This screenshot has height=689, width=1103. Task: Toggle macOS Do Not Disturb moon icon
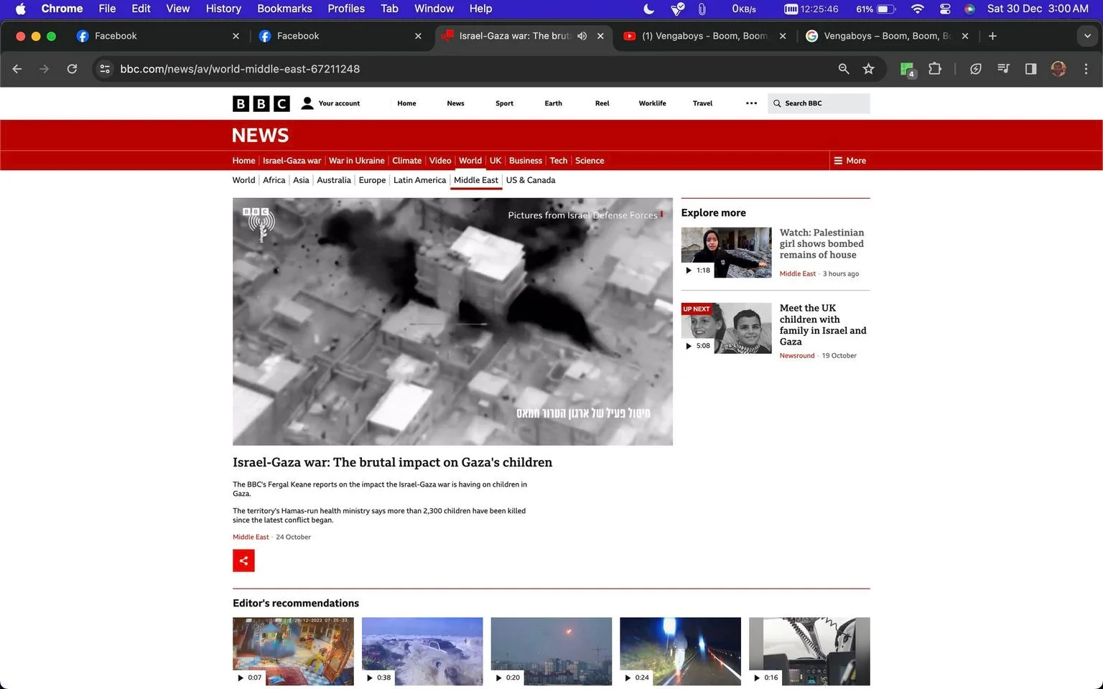(648, 9)
